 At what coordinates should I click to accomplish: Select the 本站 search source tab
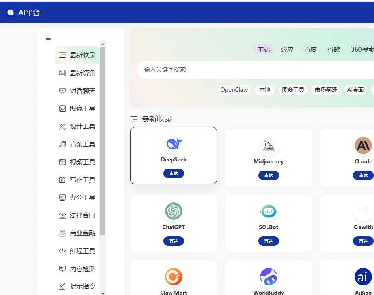pos(264,49)
